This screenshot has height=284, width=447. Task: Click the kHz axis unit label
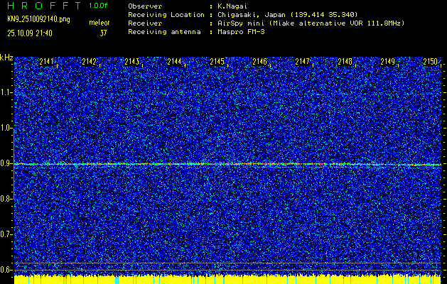pyautogui.click(x=6, y=58)
